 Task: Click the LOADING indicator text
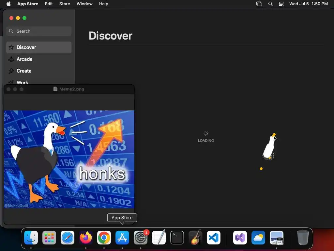(206, 141)
